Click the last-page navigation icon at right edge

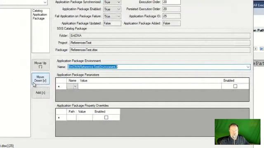(x=262, y=49)
